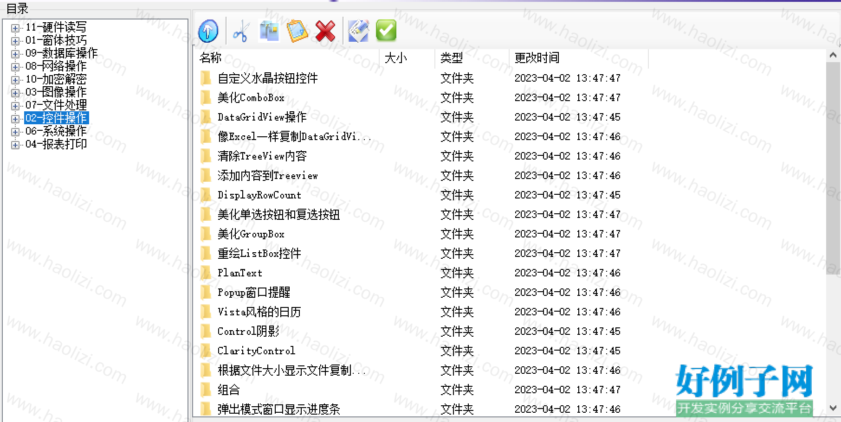Click folder icon beside 添加内容到Treeview

[206, 175]
